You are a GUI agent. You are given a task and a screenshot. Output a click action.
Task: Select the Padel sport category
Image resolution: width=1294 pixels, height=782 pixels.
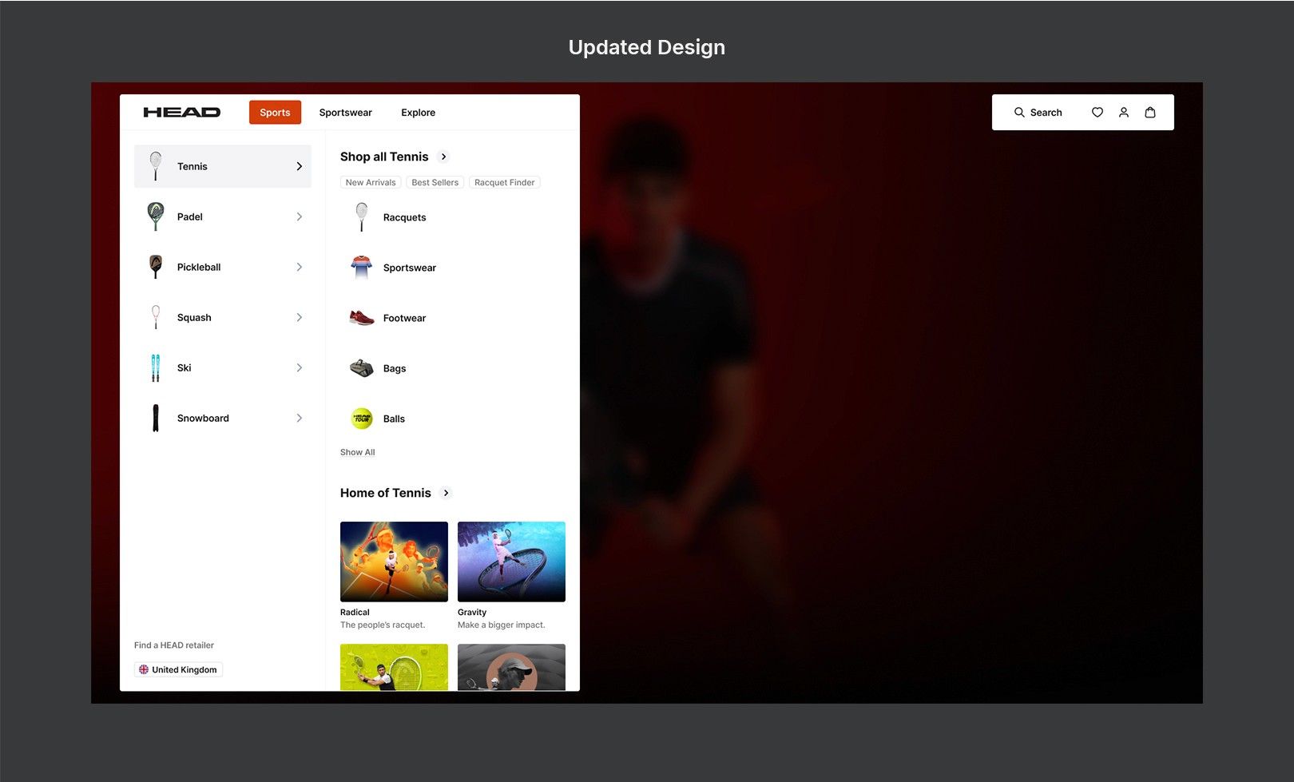tap(223, 216)
